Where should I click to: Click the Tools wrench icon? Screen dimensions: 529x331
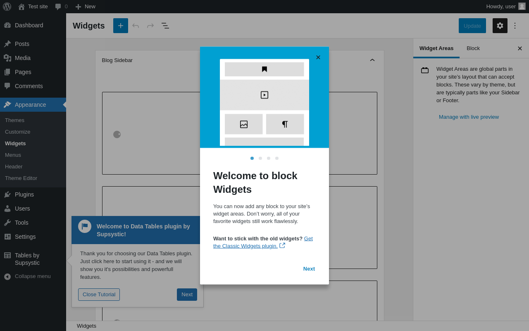(x=7, y=223)
